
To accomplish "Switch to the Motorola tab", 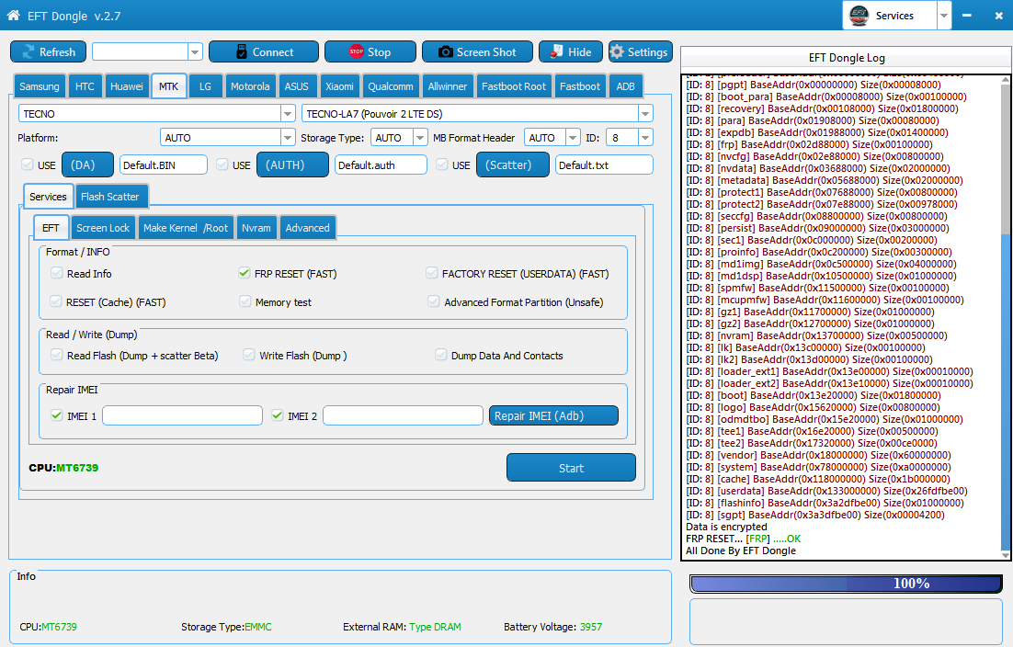I will (x=250, y=85).
